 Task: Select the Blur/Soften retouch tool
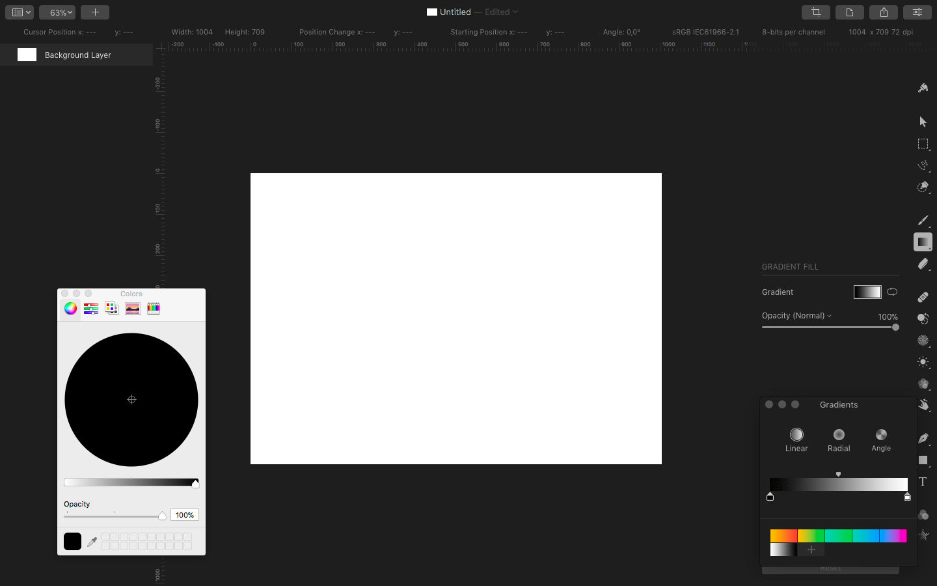pyautogui.click(x=923, y=341)
